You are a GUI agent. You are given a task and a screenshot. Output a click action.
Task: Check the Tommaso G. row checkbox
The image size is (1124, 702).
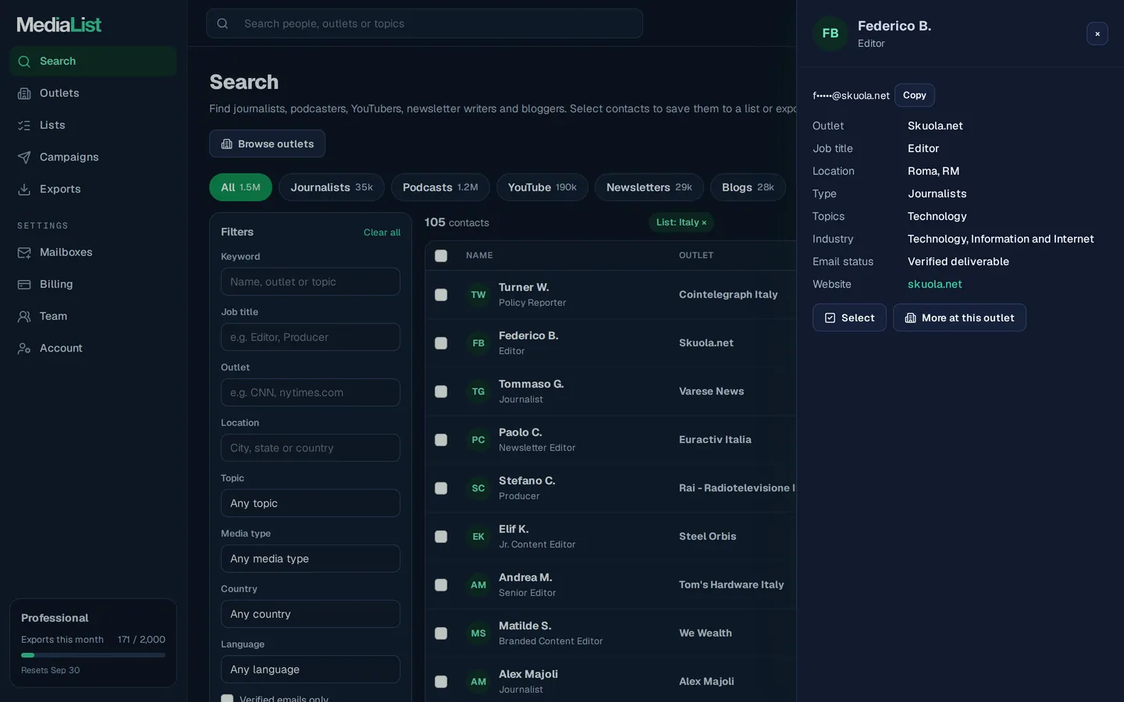[x=441, y=392]
